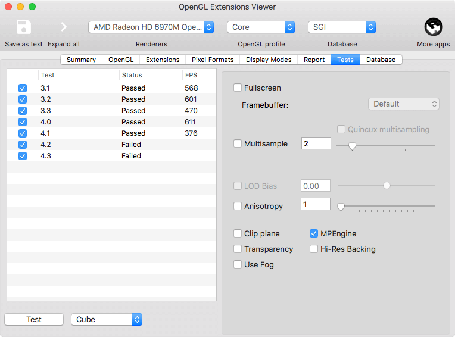Click the Failed status of test 4.2

click(131, 145)
